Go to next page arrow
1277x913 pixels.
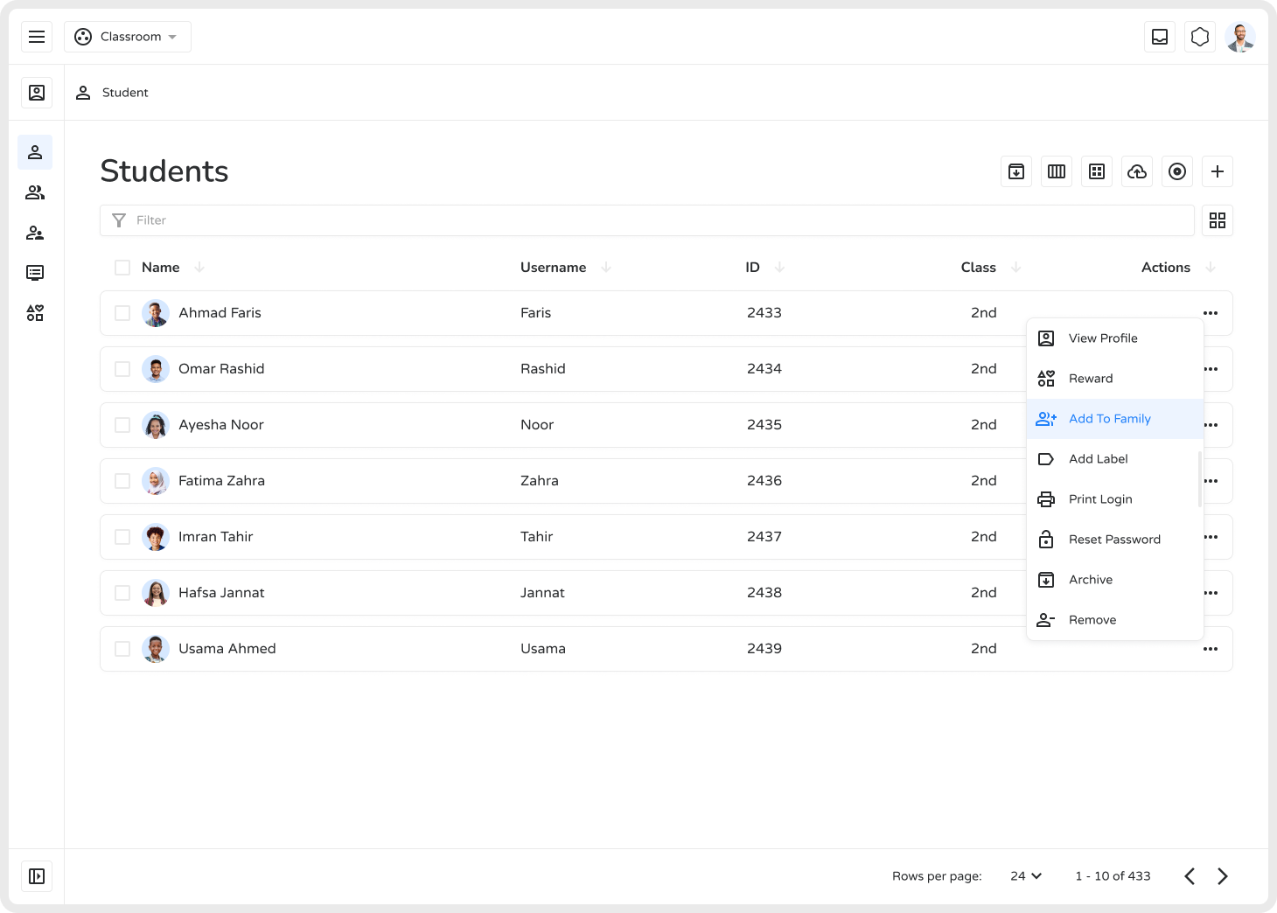pos(1223,876)
